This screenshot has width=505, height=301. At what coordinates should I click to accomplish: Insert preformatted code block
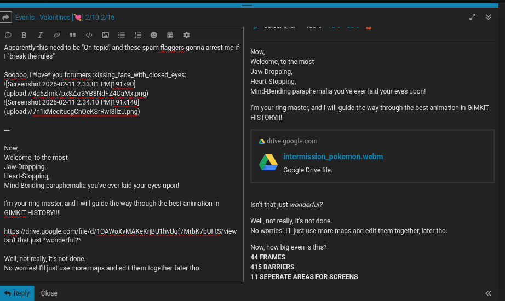89,35
